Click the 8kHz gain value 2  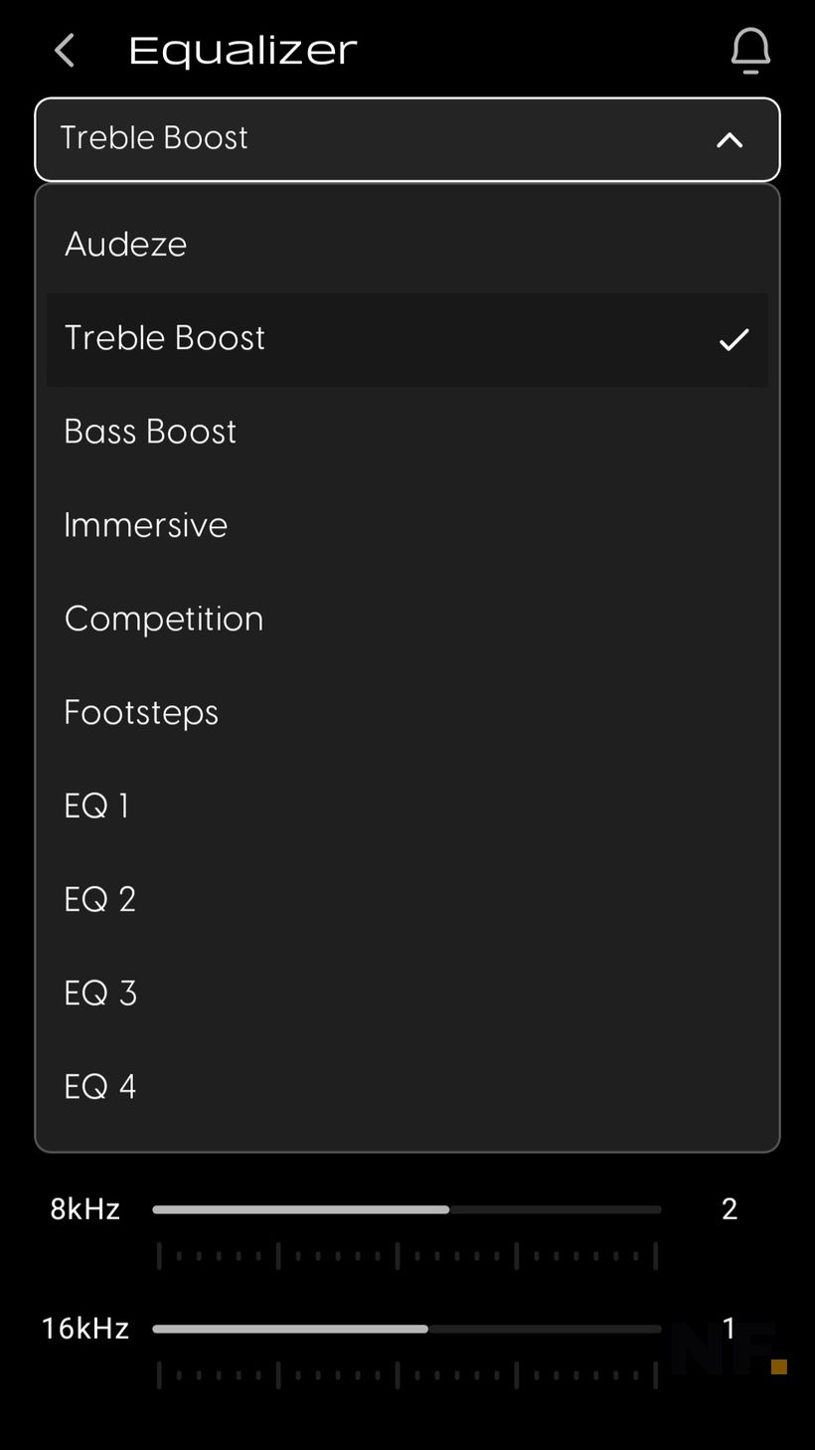[x=730, y=1209]
